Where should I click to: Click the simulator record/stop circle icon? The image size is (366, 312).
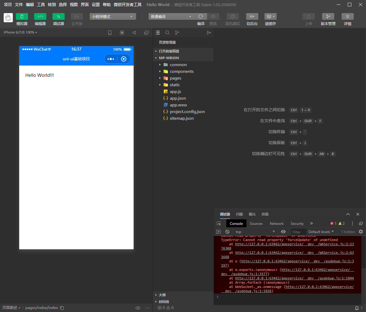click(122, 33)
